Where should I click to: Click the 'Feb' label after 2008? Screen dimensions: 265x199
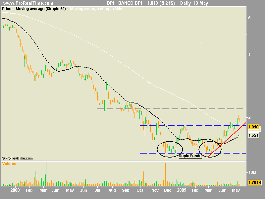coord(29,190)
